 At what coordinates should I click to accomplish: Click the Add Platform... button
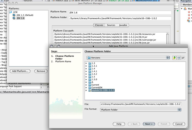point(20,71)
